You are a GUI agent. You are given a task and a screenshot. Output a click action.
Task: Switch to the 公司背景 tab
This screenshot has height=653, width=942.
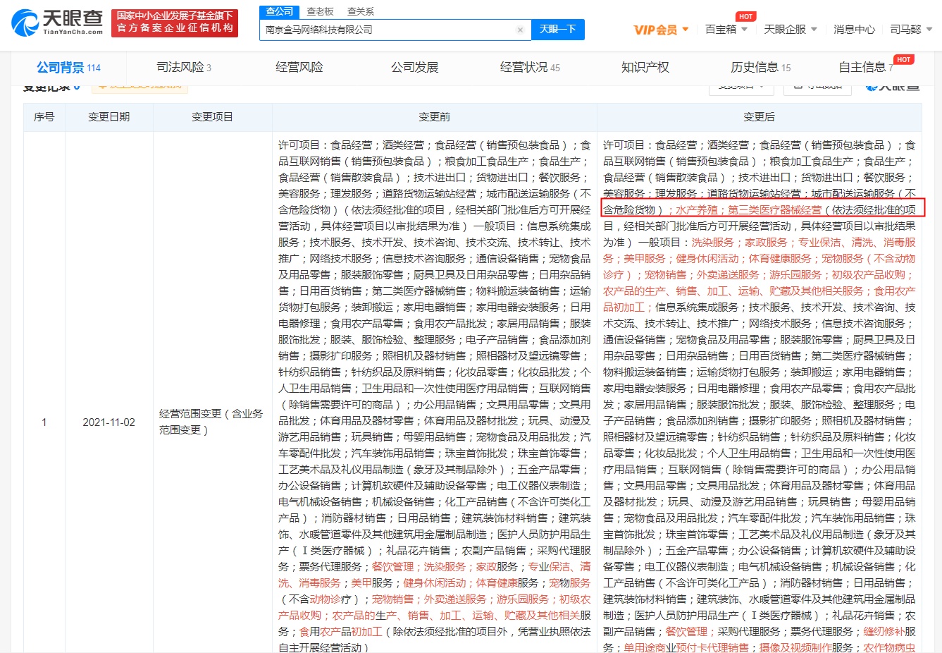click(68, 68)
